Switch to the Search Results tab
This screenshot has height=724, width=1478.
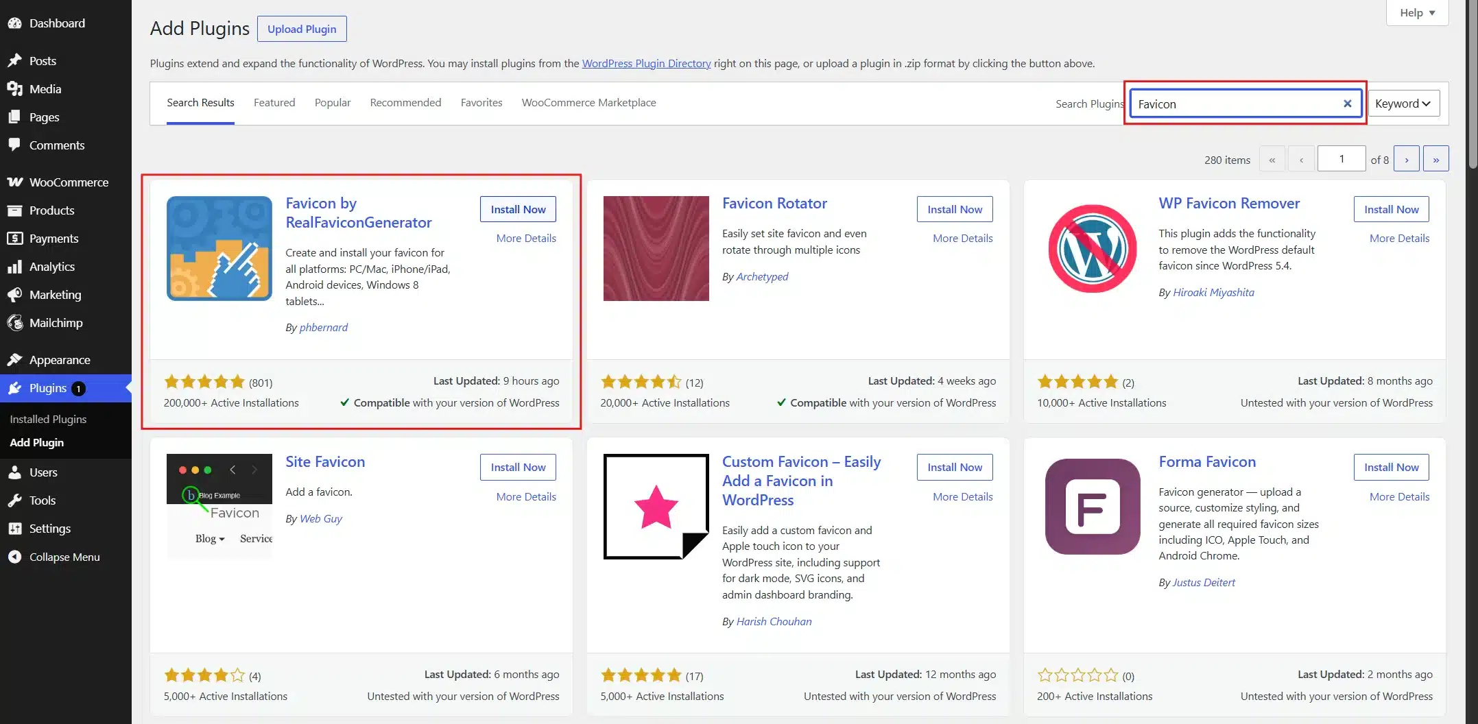200,103
